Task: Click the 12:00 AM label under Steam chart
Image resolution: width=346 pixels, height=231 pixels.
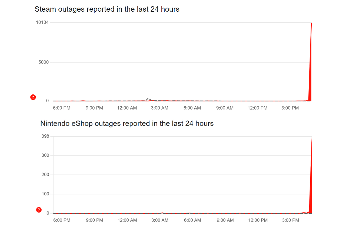Action: (127, 108)
